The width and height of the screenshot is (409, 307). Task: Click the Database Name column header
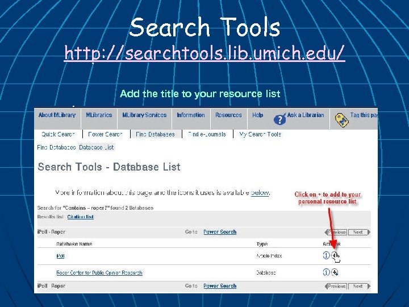coord(74,244)
